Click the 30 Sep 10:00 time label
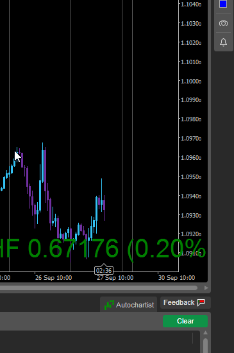234x353 pixels. (177, 278)
